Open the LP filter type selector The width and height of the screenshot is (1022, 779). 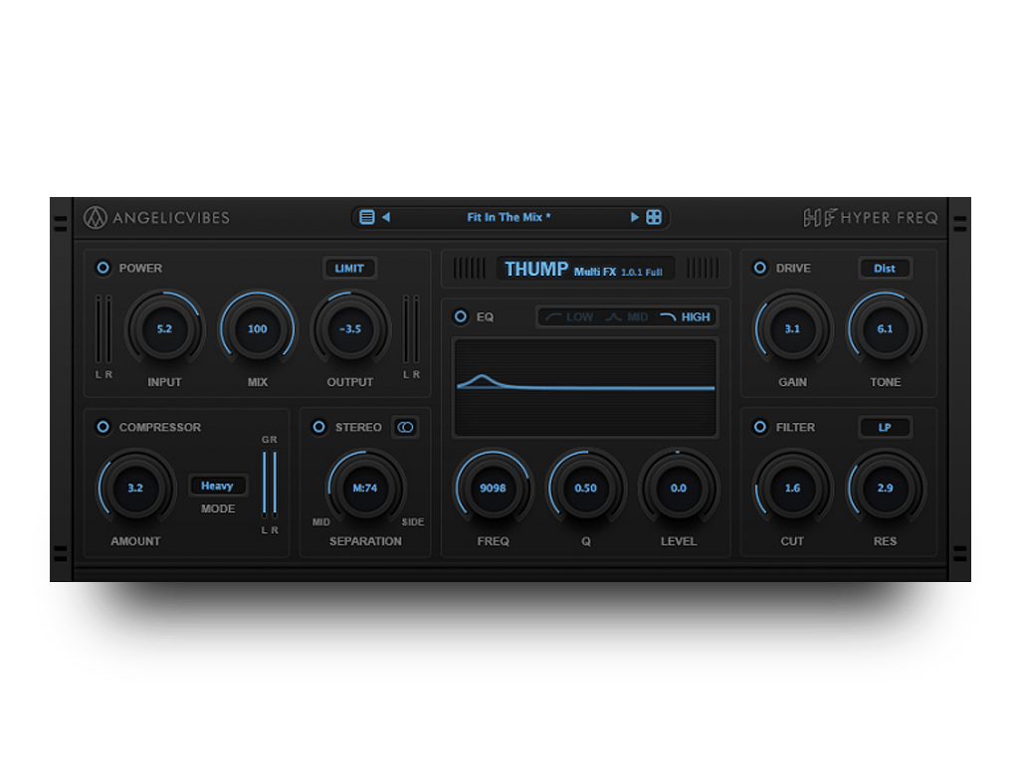pyautogui.click(x=885, y=427)
